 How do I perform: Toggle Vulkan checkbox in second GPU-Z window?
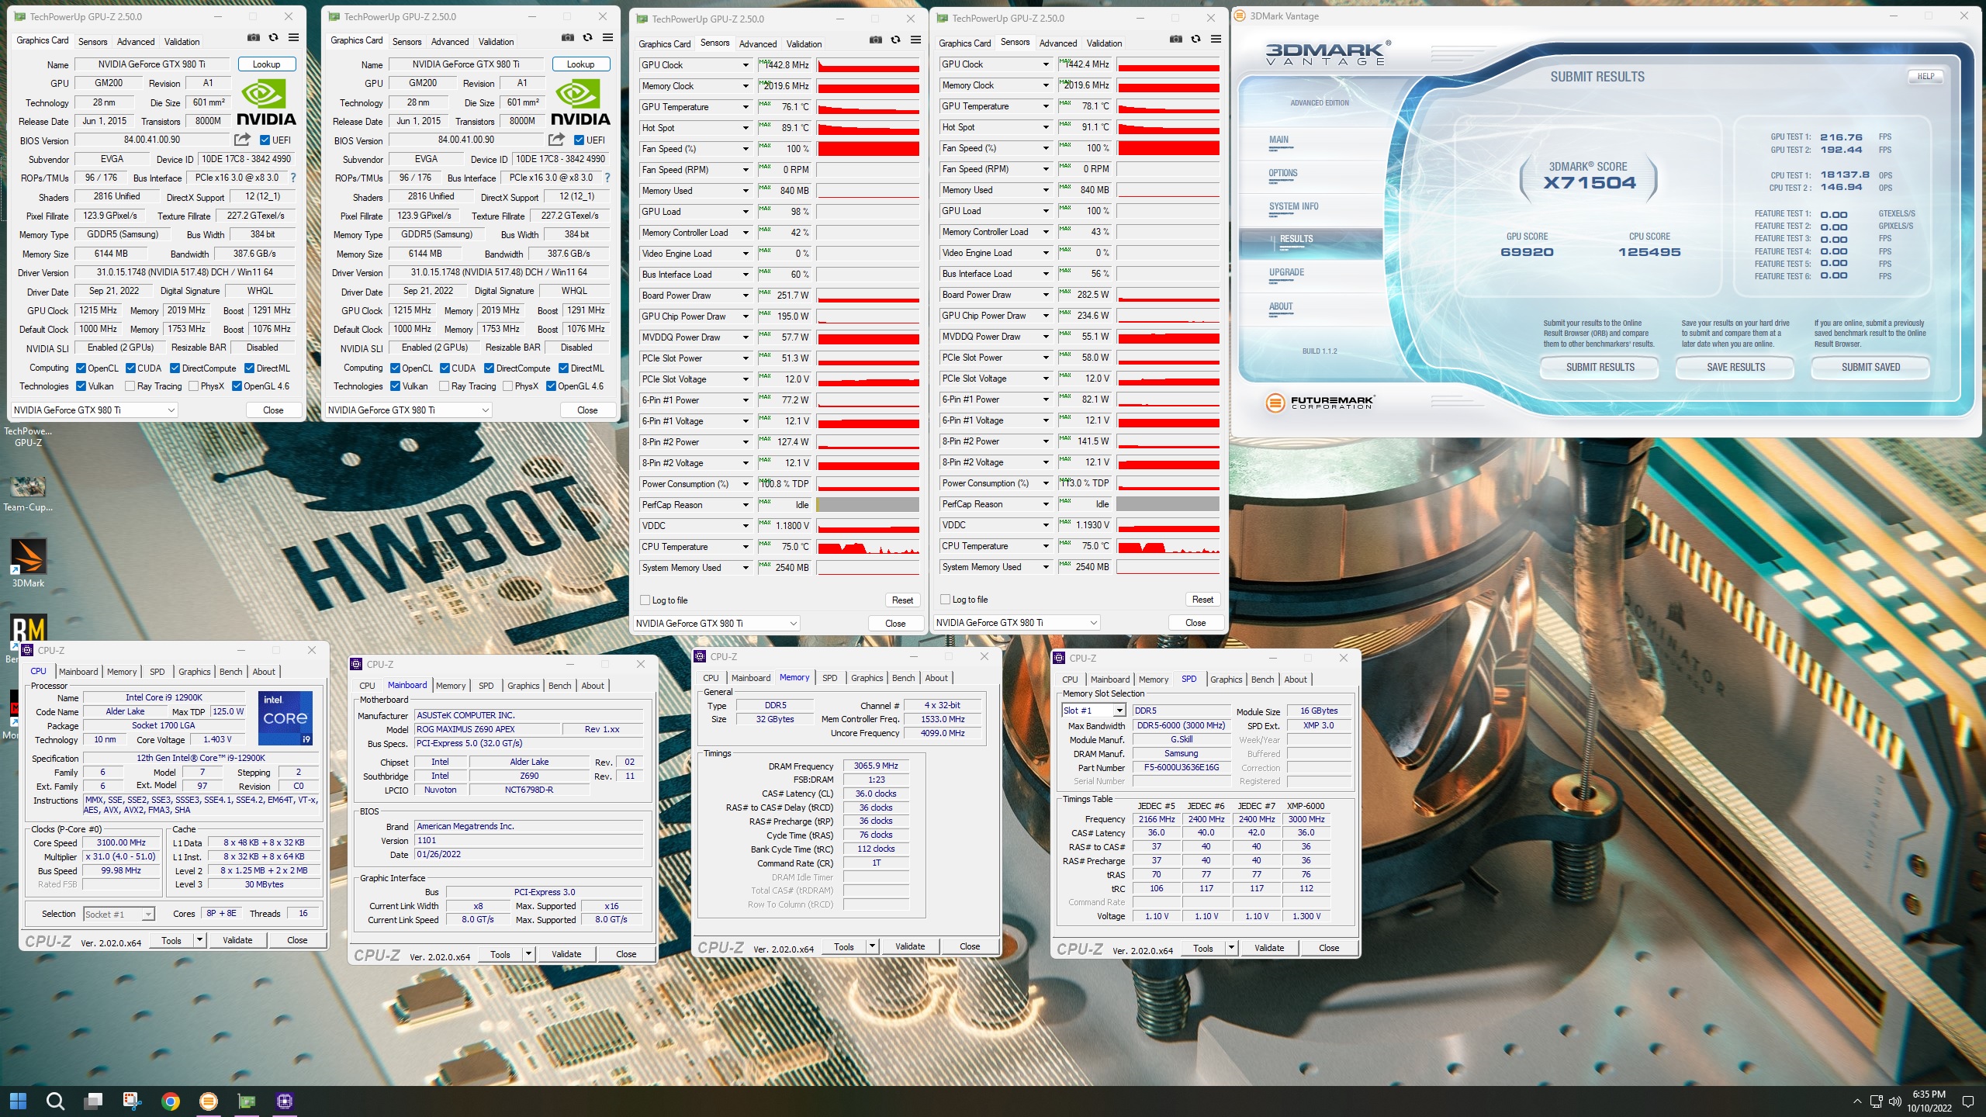pos(395,386)
